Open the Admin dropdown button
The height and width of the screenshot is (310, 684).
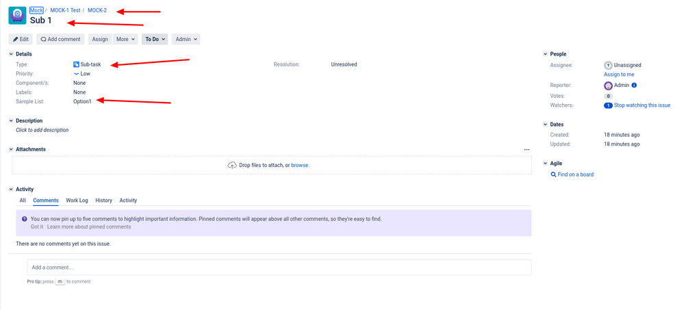[186, 39]
